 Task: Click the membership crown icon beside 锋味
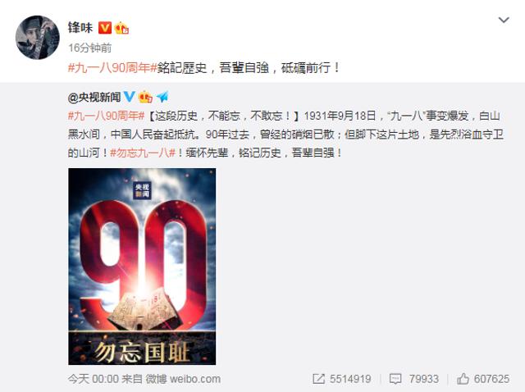(121, 28)
